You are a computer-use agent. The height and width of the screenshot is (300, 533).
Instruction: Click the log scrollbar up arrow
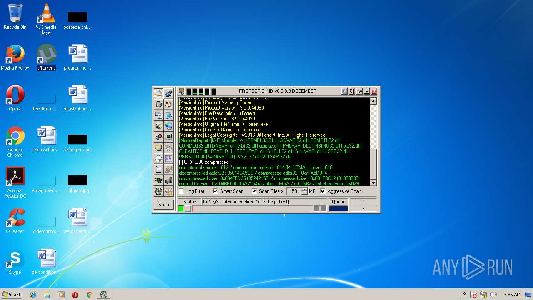click(373, 101)
